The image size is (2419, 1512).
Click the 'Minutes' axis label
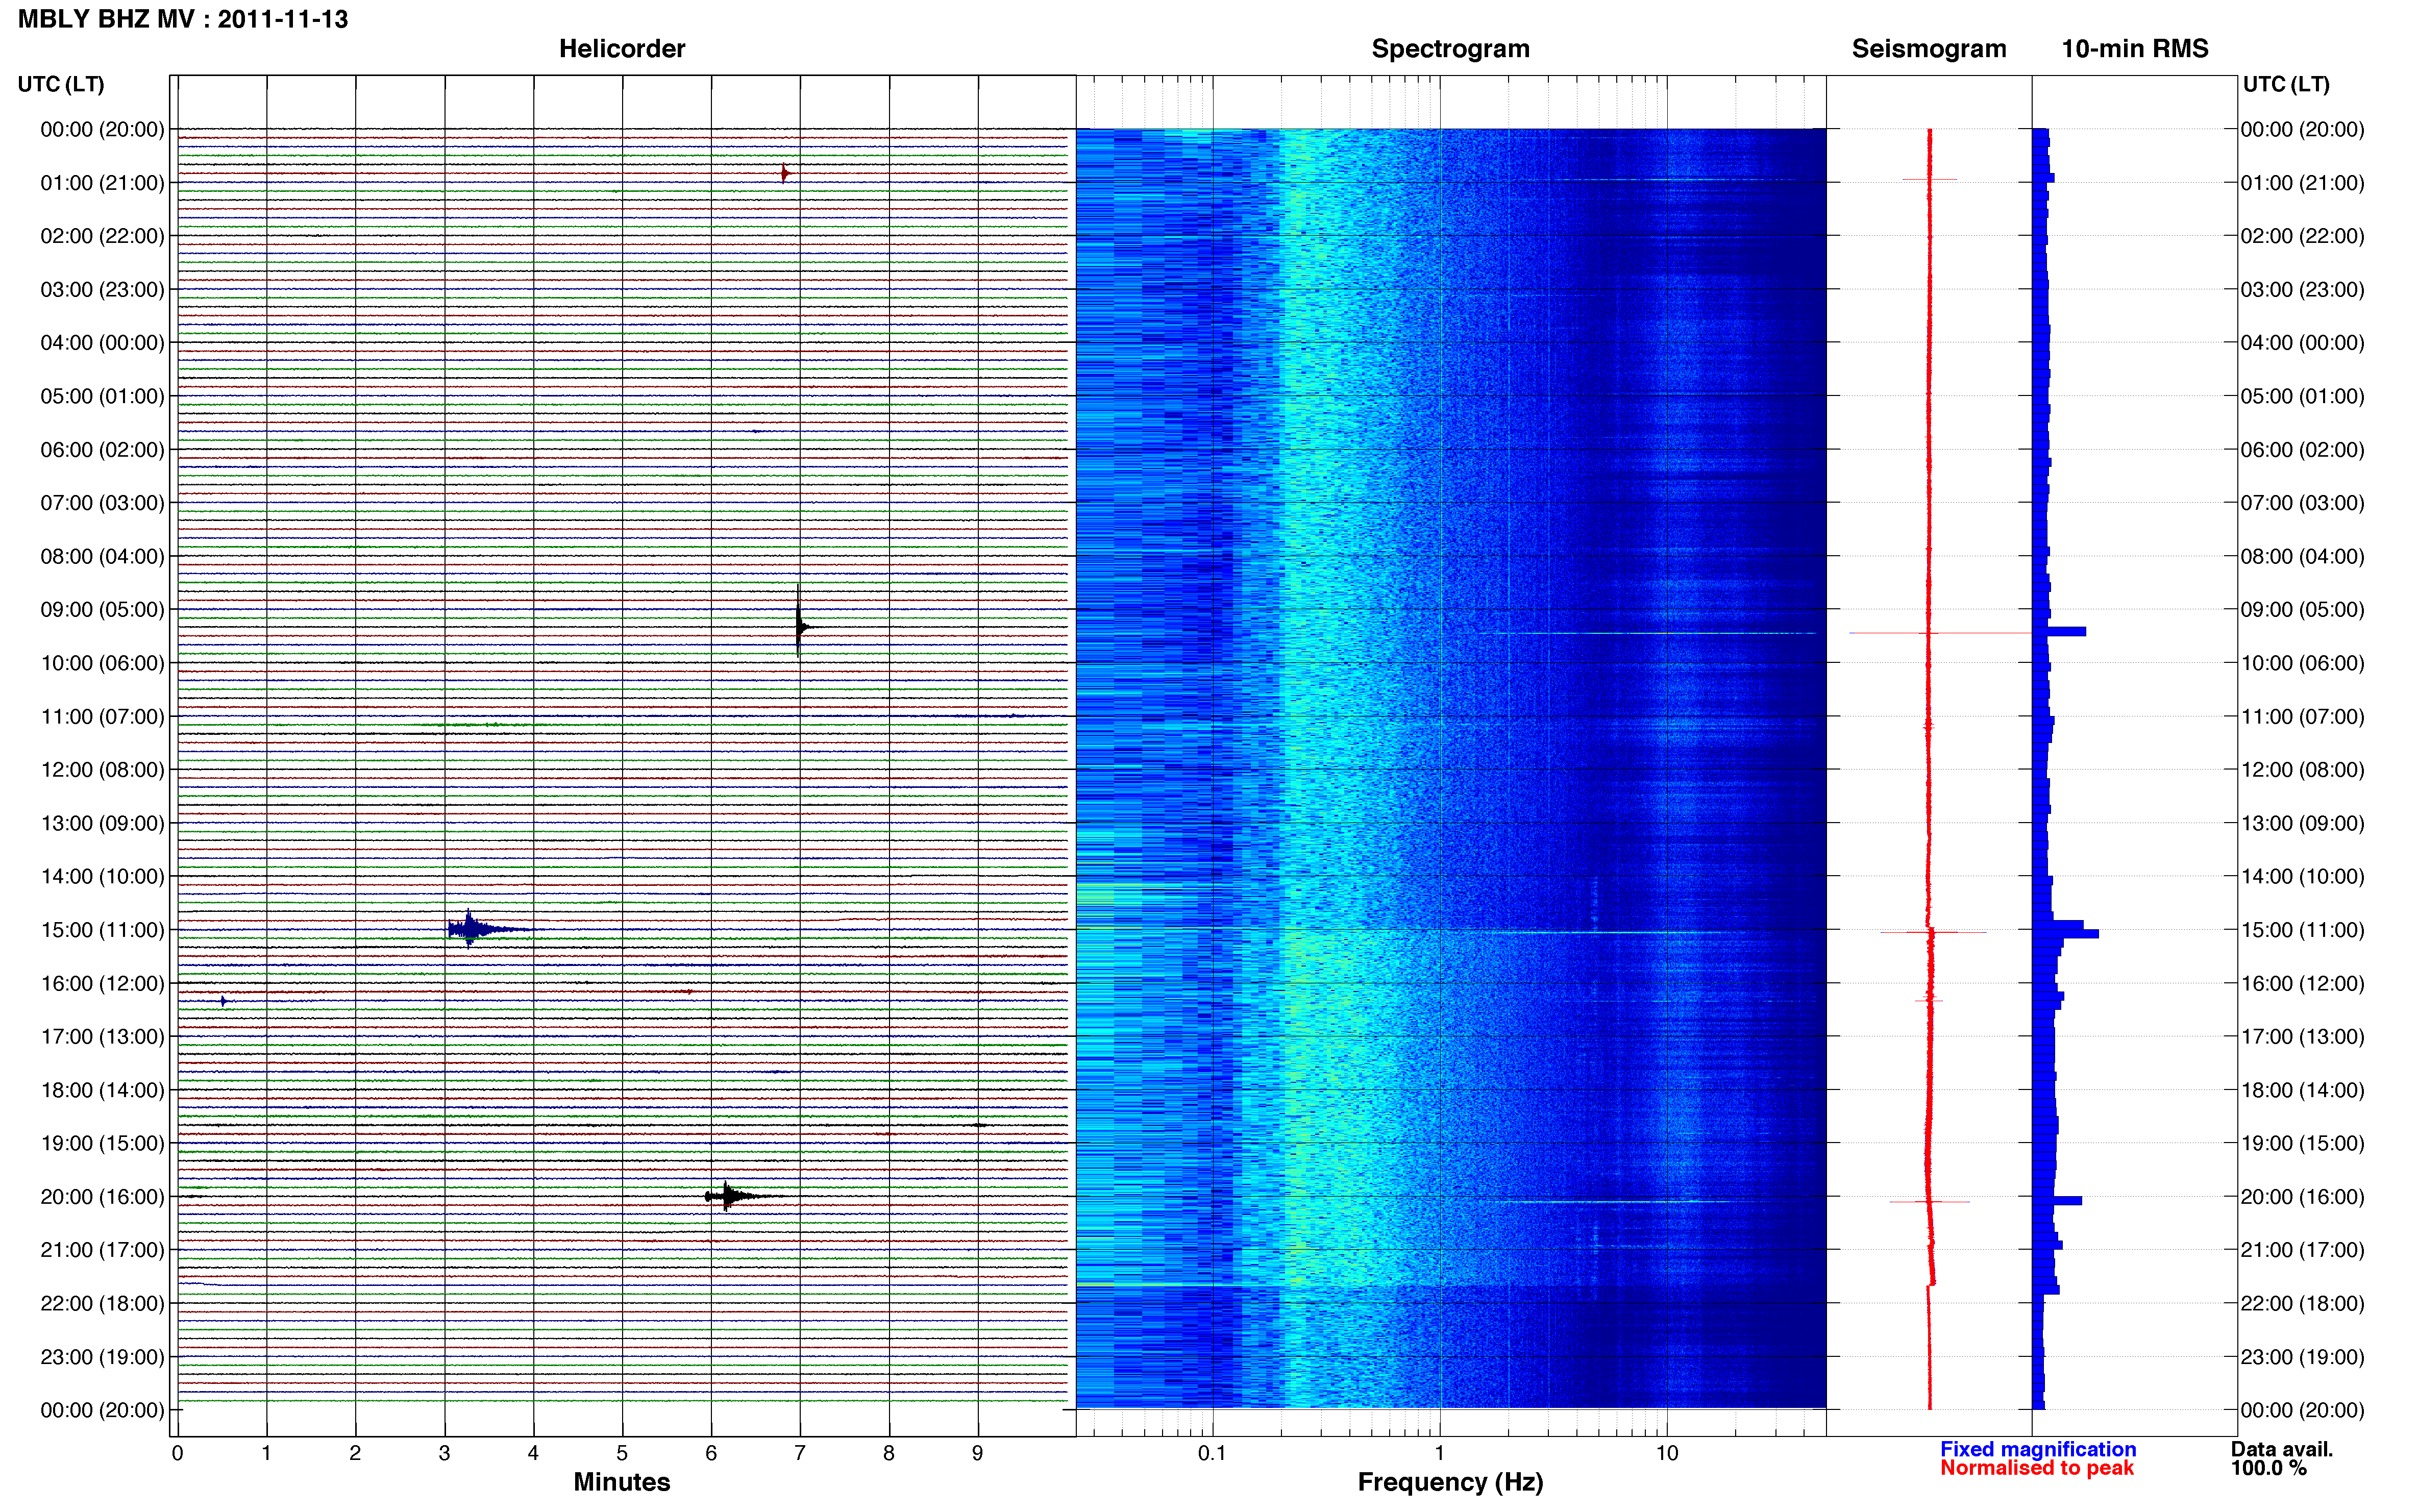[622, 1482]
